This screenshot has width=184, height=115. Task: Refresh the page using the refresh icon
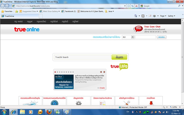coord(132,6)
